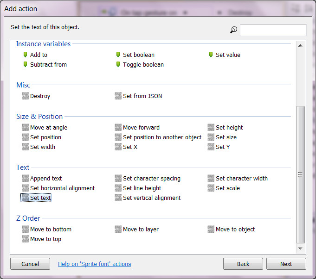Choose the Set boolean action

pyautogui.click(x=138, y=55)
